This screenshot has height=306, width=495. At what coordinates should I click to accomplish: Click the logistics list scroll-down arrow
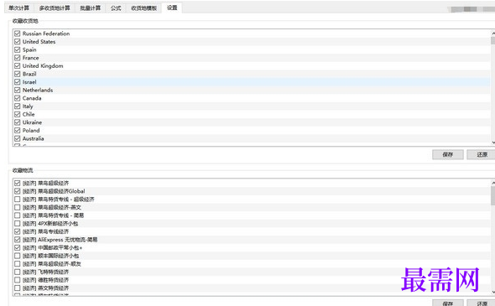point(492,293)
